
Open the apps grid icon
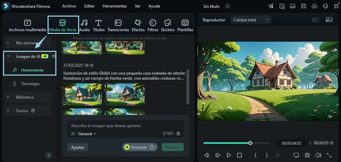336,6
